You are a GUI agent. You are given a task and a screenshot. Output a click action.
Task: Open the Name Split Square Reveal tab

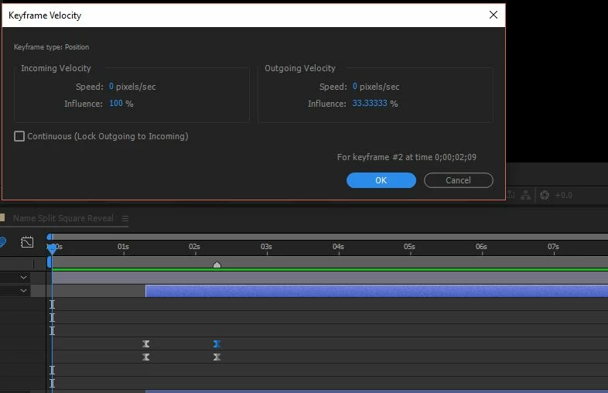point(63,218)
